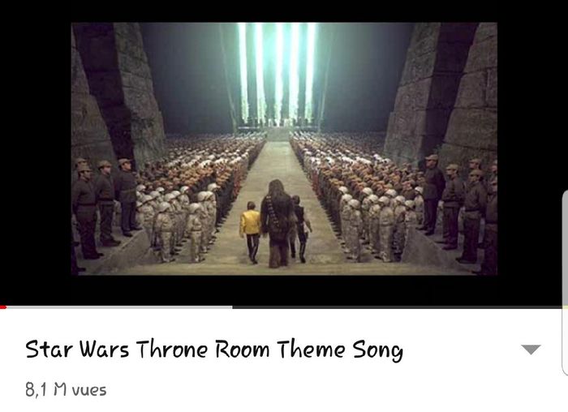Tap the glowing light beams at the top of the video
This screenshot has height=412, width=568.
(x=278, y=75)
